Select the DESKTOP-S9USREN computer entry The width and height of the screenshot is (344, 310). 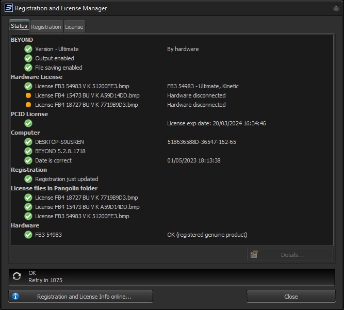60,142
